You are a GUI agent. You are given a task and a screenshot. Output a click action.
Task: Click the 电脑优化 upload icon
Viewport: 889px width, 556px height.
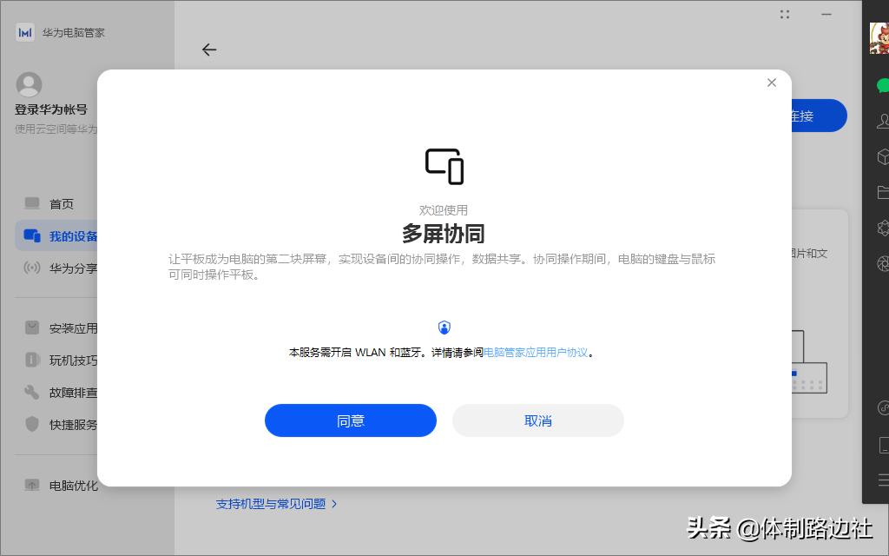click(32, 485)
